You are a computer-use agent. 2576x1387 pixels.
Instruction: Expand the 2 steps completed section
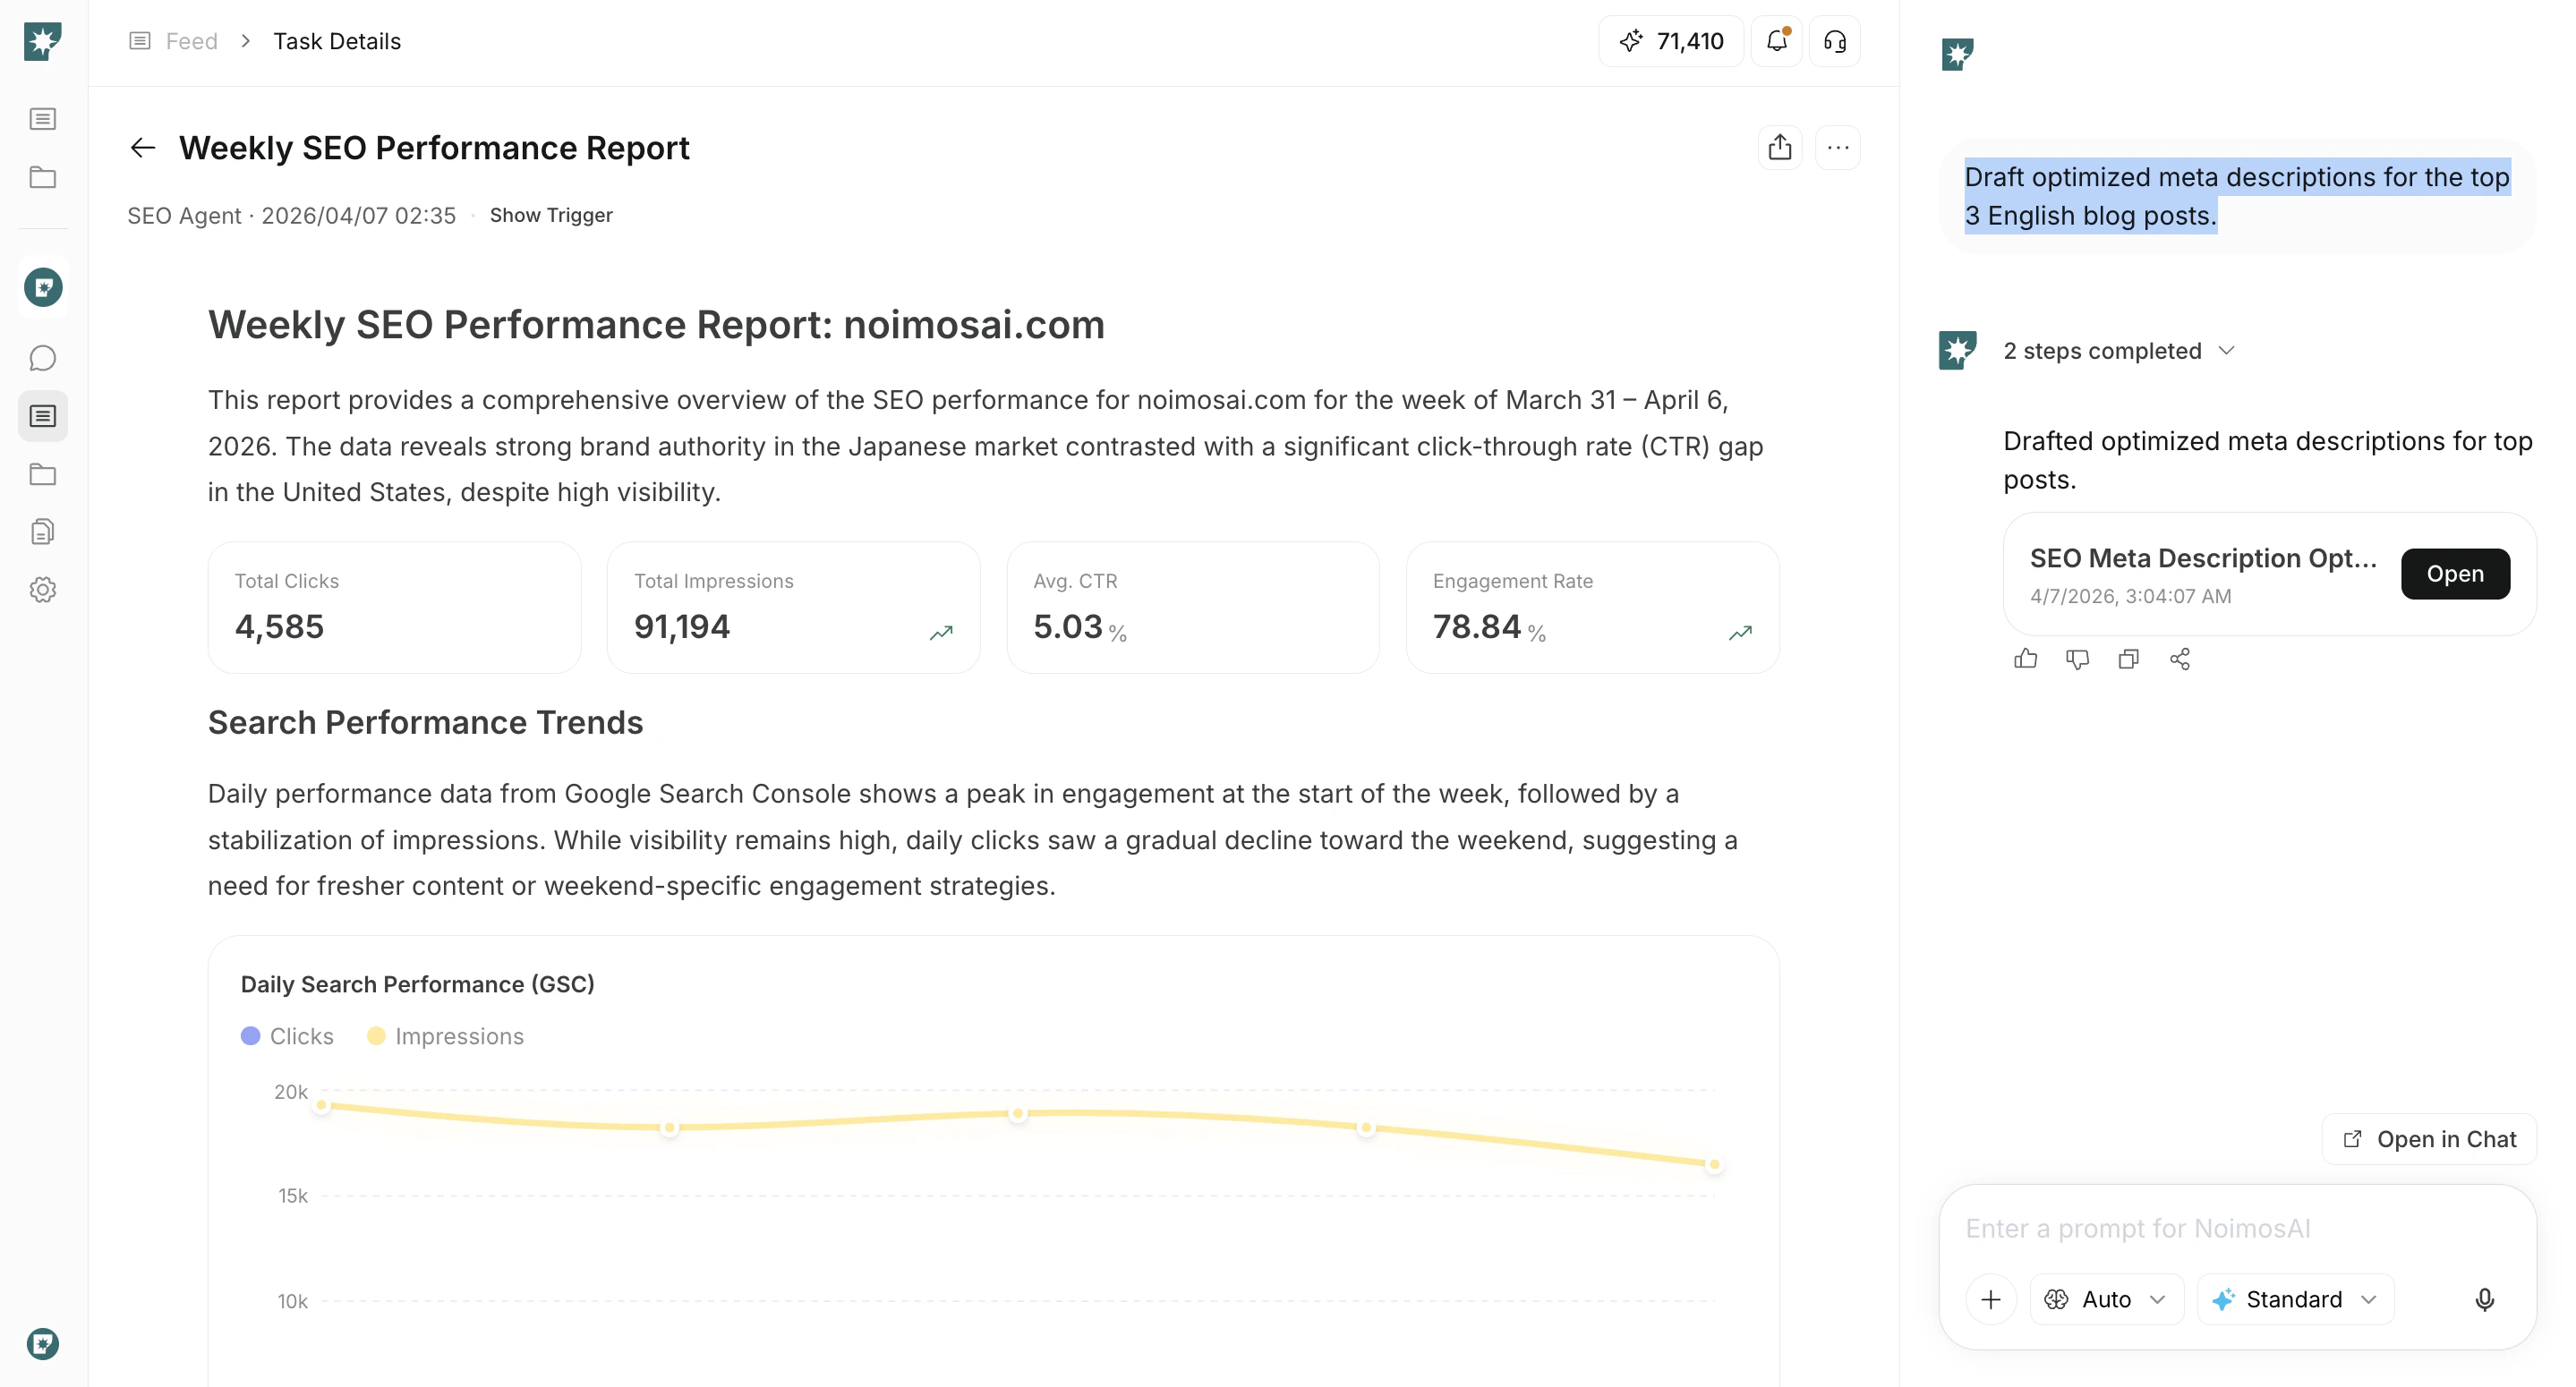point(2118,351)
